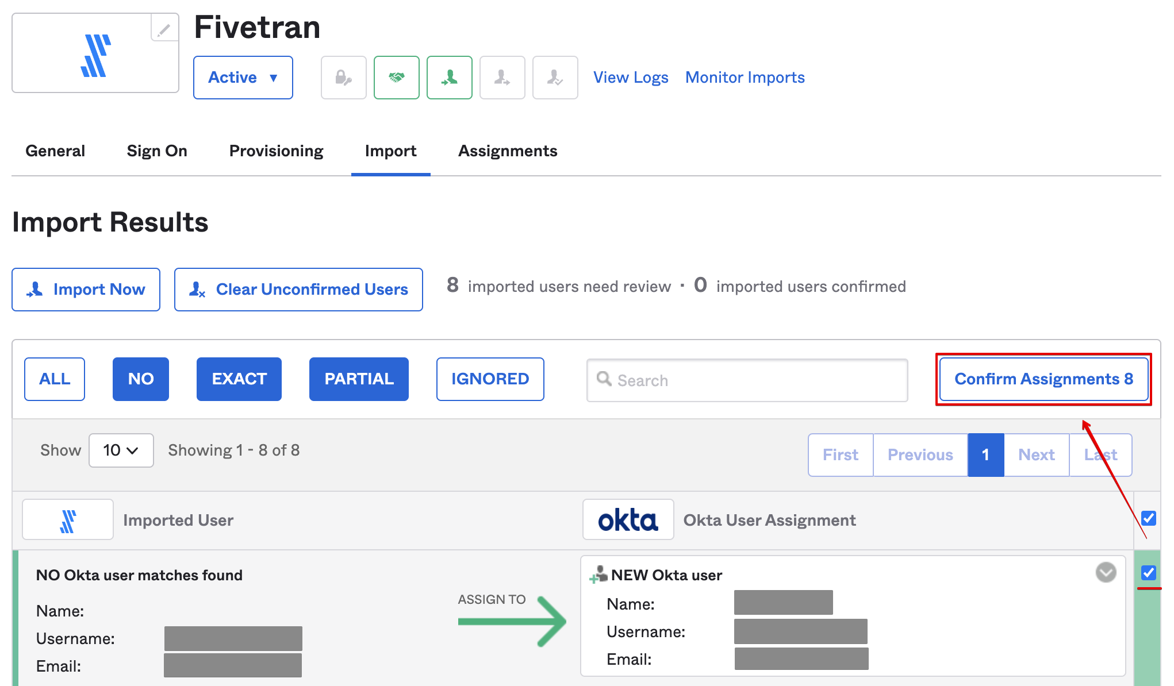Image resolution: width=1174 pixels, height=686 pixels.
Task: Click the Fivetran logo in Imported User header
Action: 68,520
